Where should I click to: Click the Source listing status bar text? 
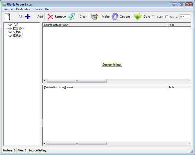coord(38,150)
